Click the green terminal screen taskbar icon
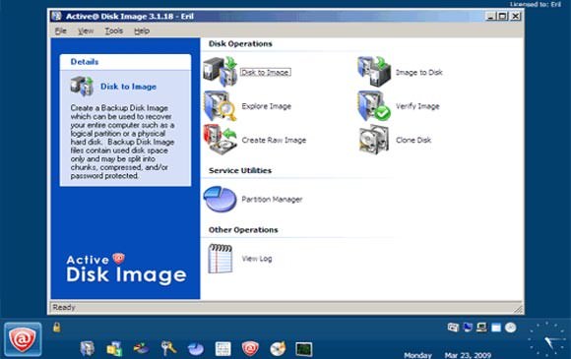 click(x=303, y=349)
